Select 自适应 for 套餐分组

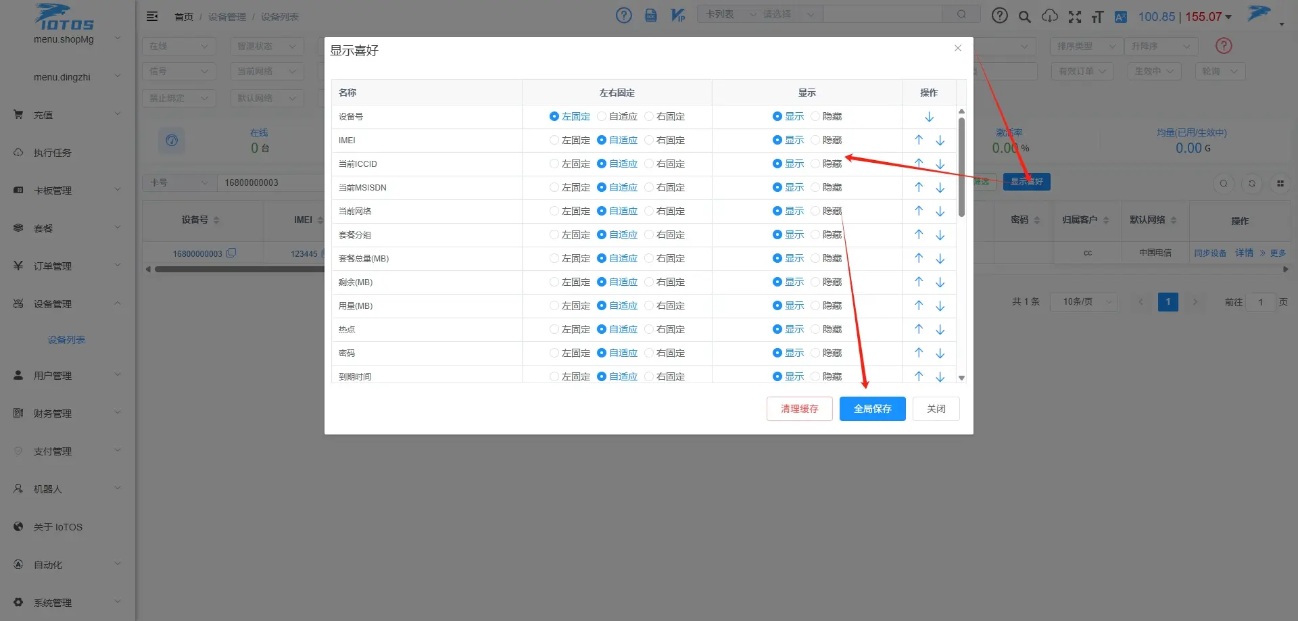click(617, 235)
